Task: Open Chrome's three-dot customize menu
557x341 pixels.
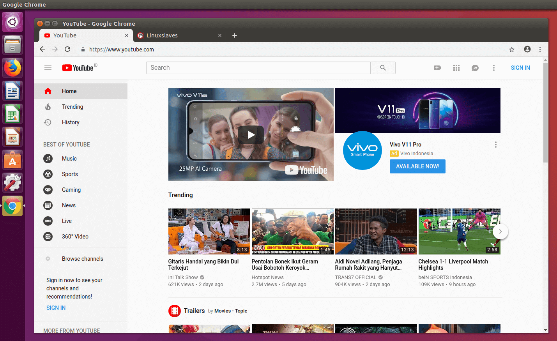Action: (x=540, y=49)
